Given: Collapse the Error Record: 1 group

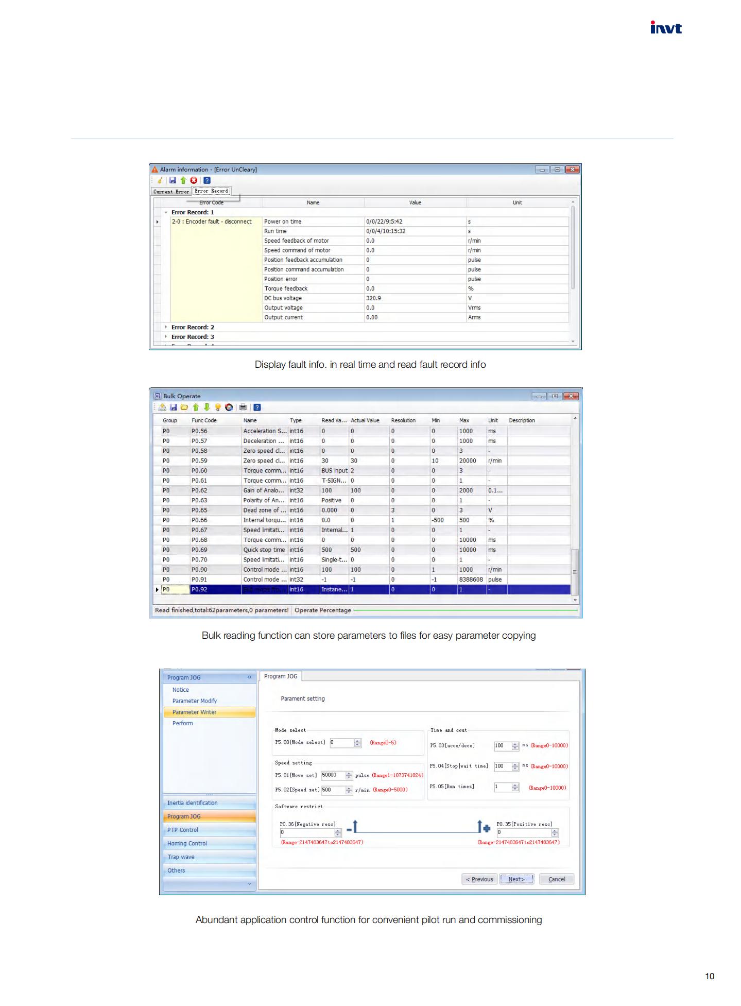Looking at the screenshot, I should tap(166, 212).
